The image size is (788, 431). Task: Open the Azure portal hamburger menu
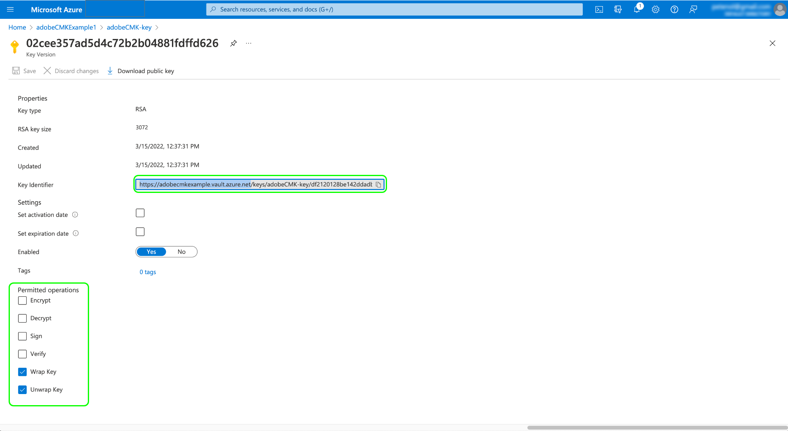[10, 9]
